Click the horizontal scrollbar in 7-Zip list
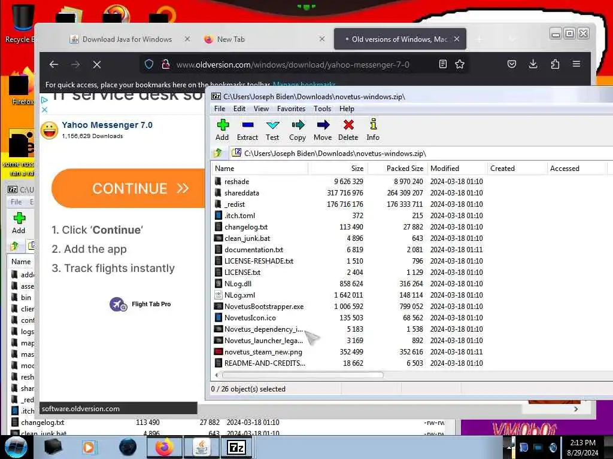 pos(302,375)
